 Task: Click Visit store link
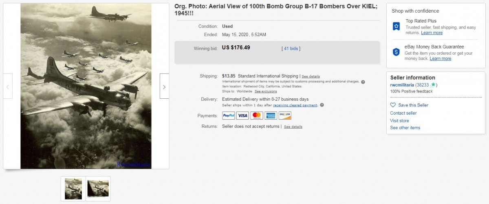[399, 121]
